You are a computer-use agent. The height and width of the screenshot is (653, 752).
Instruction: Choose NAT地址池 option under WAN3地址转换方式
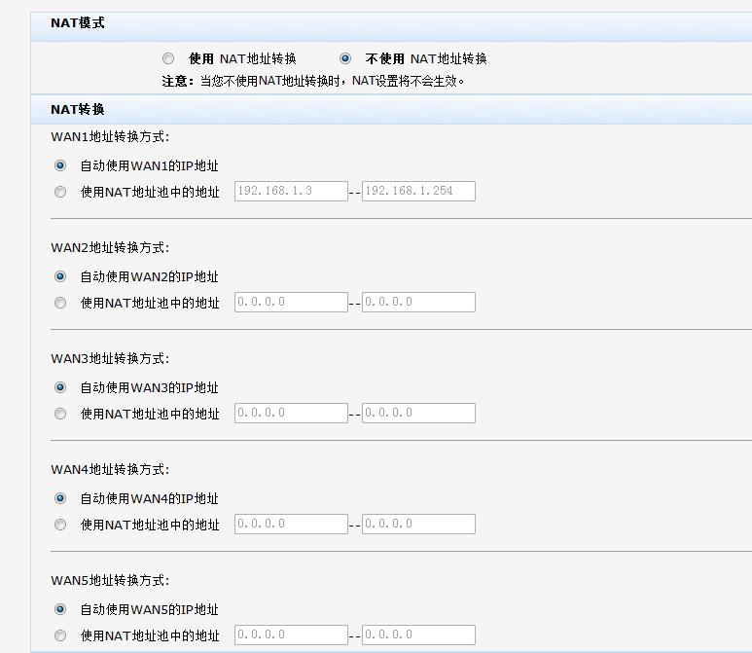[60, 414]
